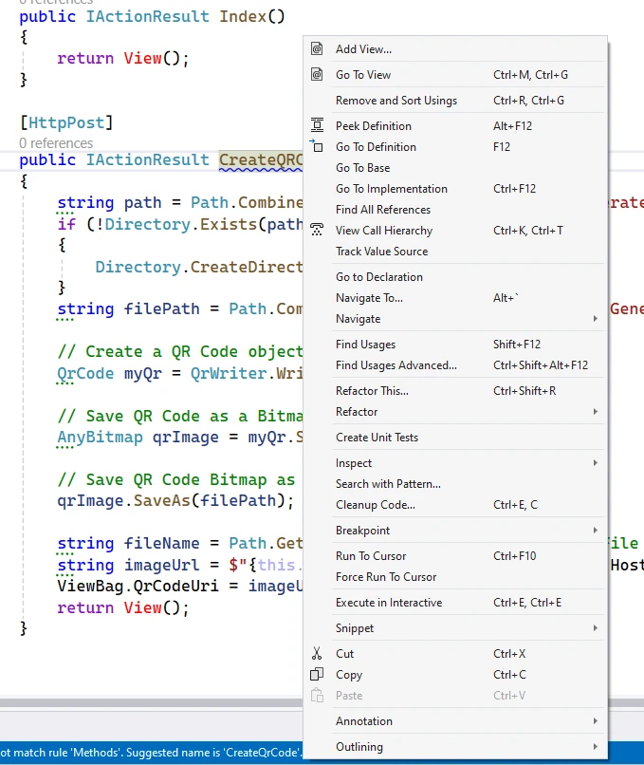Expand the Refactor submenu
Viewport: 644px width, 765px height.
pyautogui.click(x=596, y=412)
